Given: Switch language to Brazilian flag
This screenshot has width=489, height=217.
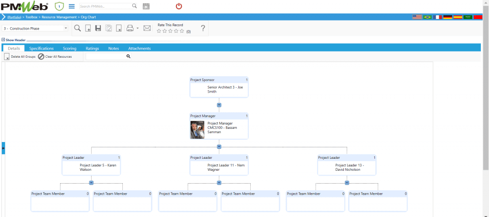Looking at the screenshot, I should 427,17.
